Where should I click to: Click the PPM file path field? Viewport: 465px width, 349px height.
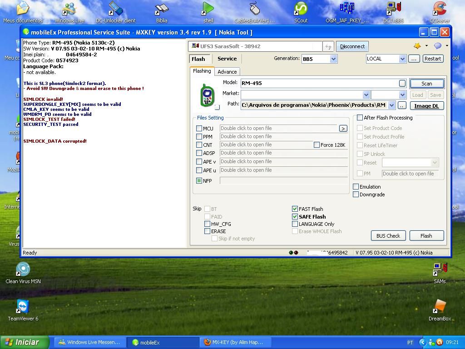point(283,136)
